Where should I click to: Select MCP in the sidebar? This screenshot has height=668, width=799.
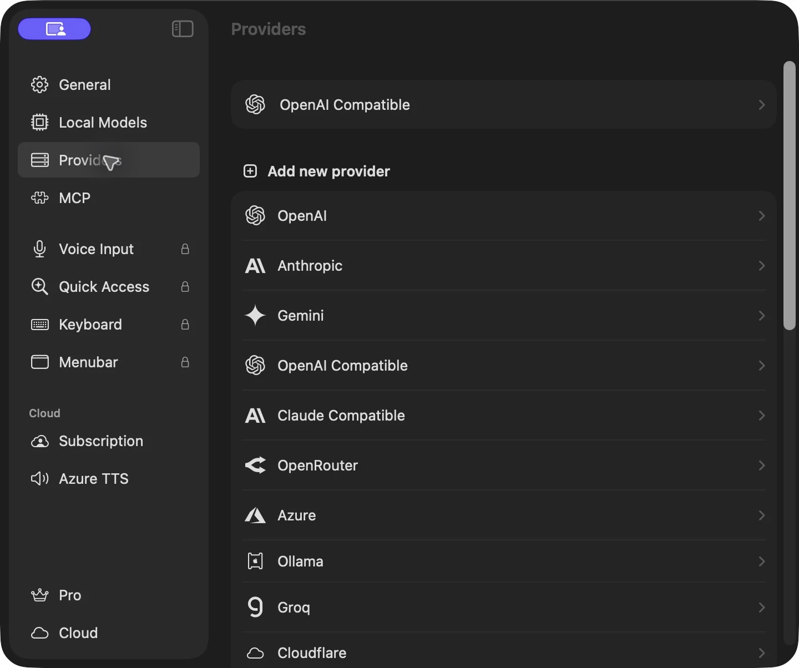click(x=109, y=198)
